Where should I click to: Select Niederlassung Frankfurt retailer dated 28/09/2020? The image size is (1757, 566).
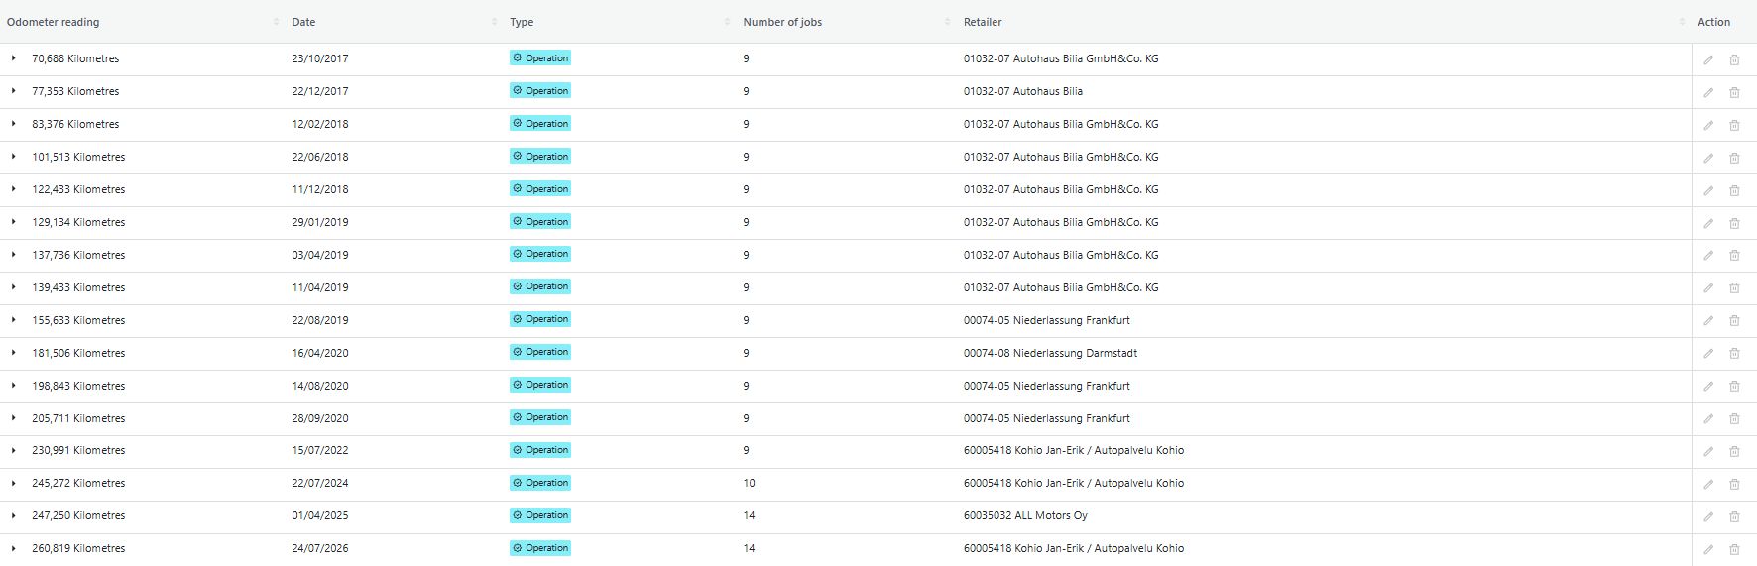pos(1047,418)
